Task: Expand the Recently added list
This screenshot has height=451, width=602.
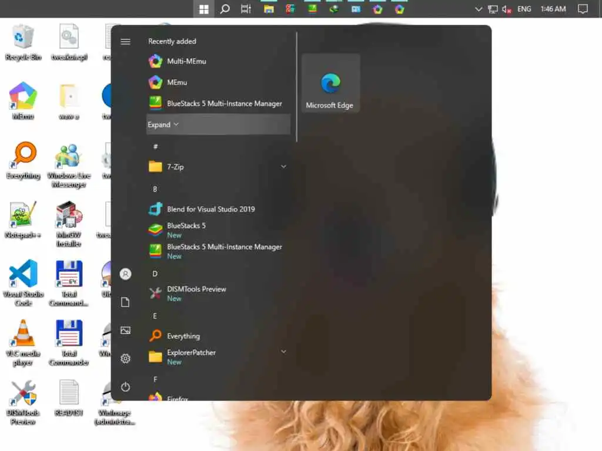Action: coord(218,124)
